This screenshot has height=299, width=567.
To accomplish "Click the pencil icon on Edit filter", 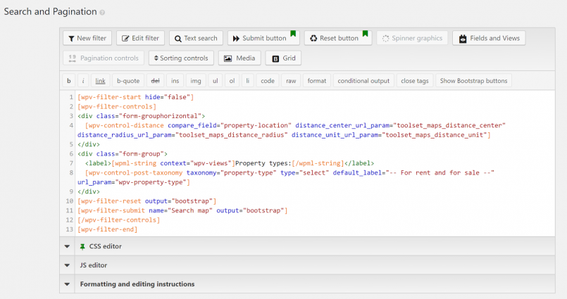I will coord(125,39).
